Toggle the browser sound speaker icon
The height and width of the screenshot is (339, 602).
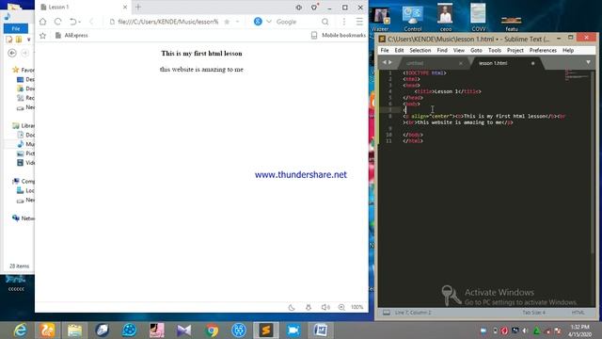tap(325, 307)
